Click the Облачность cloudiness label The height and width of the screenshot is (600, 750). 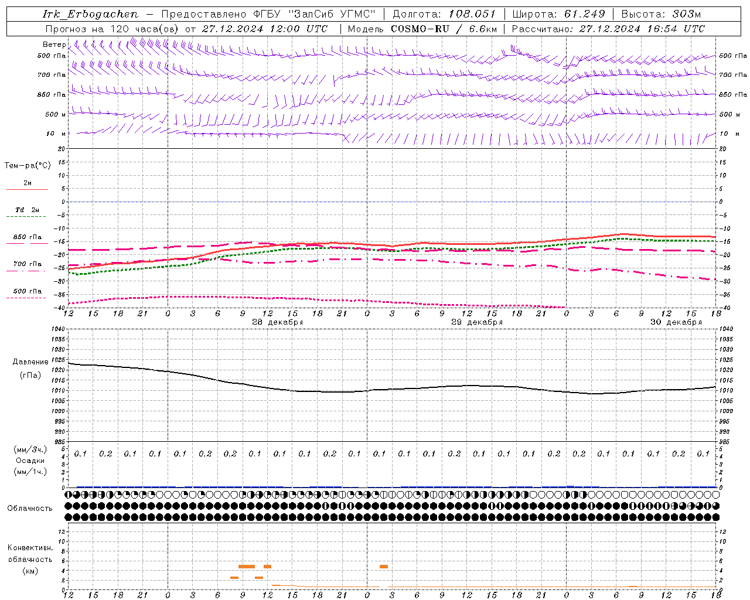pos(30,508)
